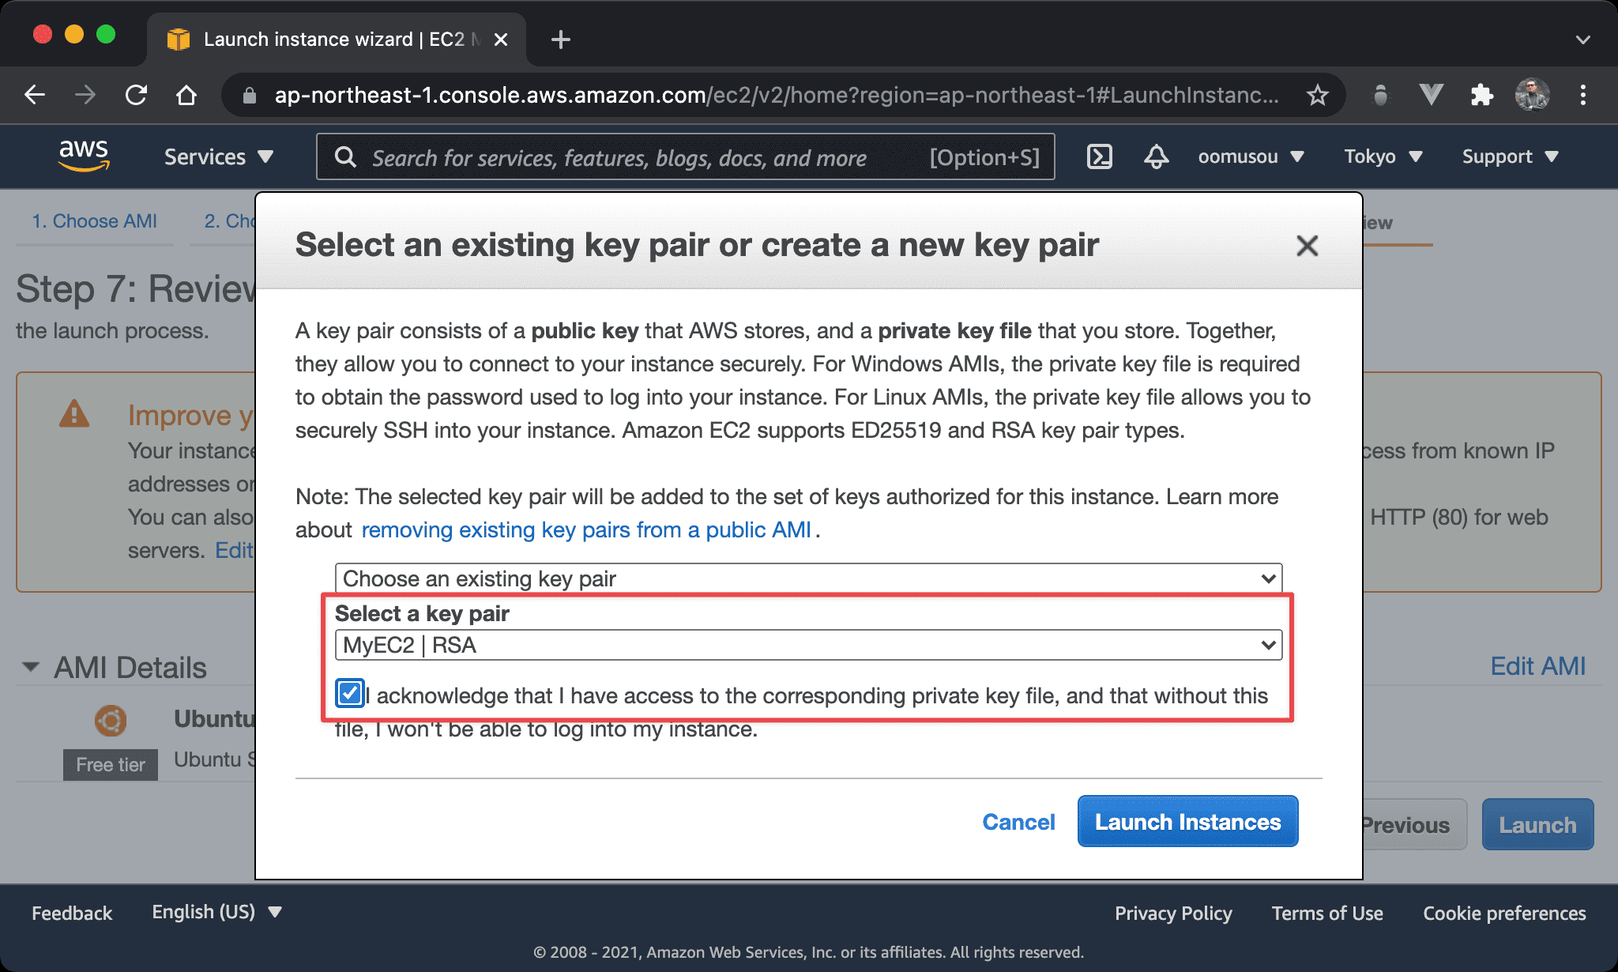The width and height of the screenshot is (1618, 972).
Task: Expand the key pair type dropdown
Action: (1269, 645)
